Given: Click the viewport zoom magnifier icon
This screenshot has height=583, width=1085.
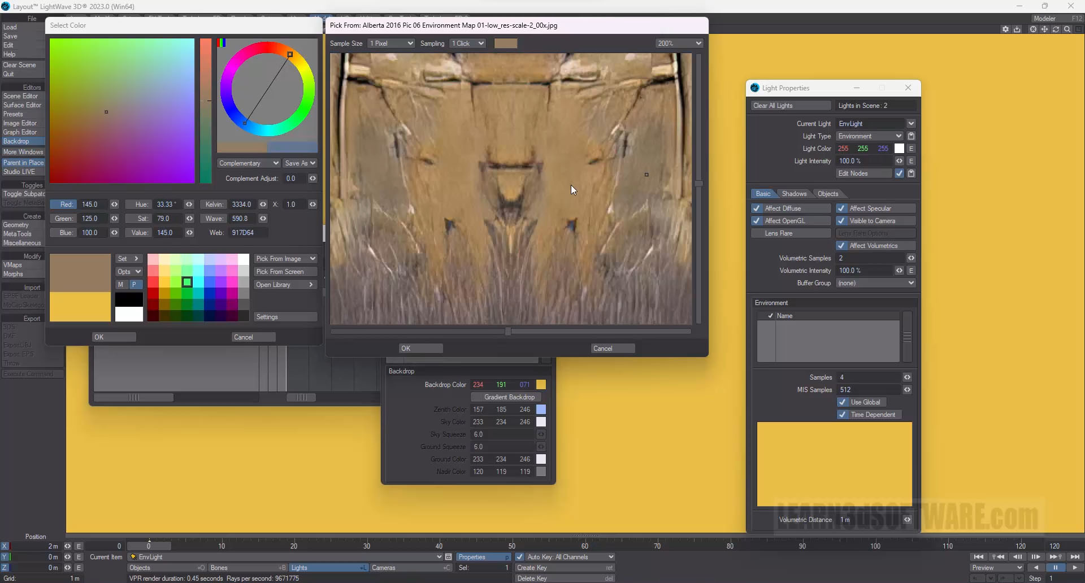Looking at the screenshot, I should [x=1067, y=29].
